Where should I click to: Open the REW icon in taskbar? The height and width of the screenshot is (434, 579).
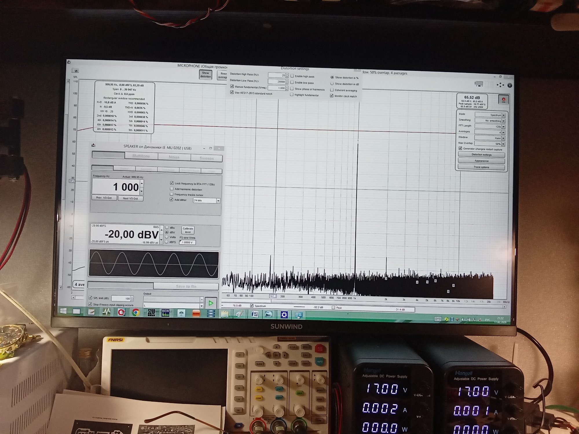coord(165,312)
